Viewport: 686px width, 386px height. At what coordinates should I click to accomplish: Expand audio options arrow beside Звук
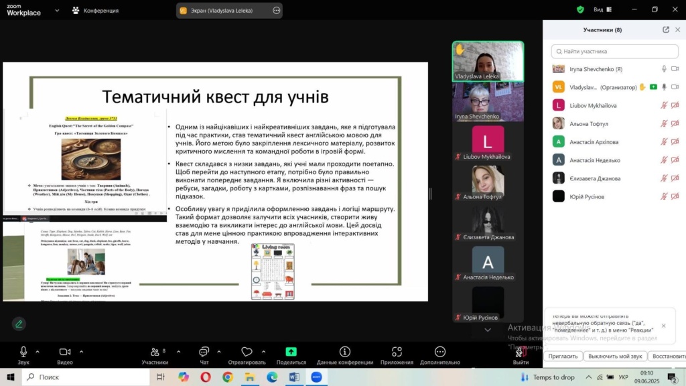pyautogui.click(x=38, y=351)
